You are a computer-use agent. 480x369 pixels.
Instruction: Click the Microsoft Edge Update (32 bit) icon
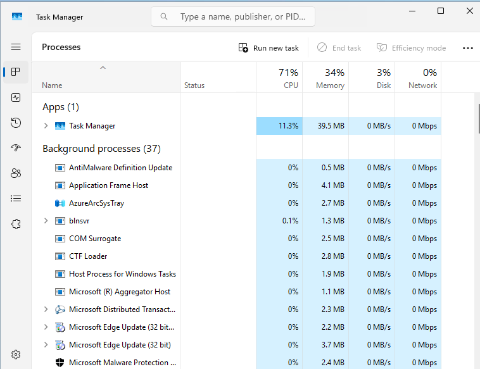coord(60,345)
